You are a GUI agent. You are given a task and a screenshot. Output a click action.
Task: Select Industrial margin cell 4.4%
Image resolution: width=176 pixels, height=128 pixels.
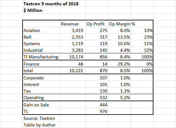[x=120, y=50]
